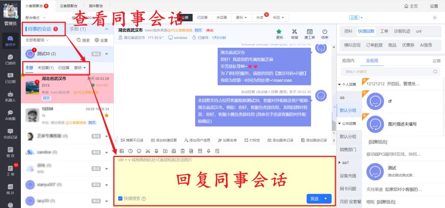Click the 星标 star icon in chat header
445x208 pixels.
[279, 34]
